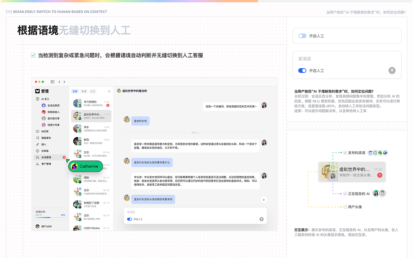Click the hamburger filter icon above the chat list
This screenshot has width=413, height=258.
click(x=109, y=91)
